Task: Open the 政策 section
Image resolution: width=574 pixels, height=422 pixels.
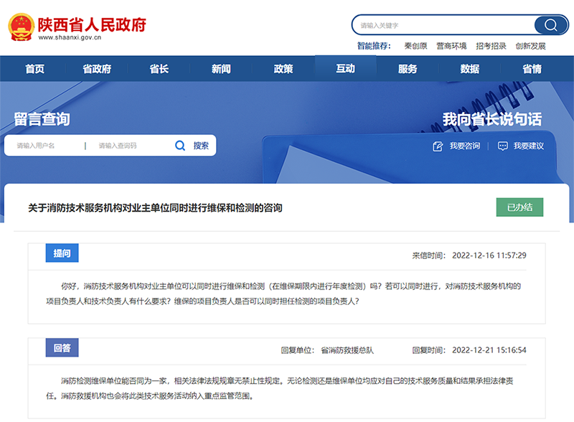Action: point(283,69)
